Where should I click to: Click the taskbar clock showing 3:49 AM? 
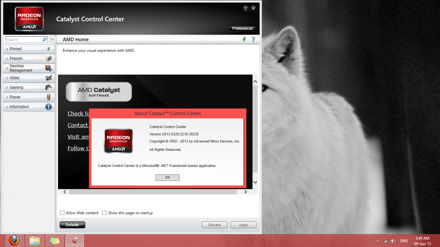pos(423,241)
